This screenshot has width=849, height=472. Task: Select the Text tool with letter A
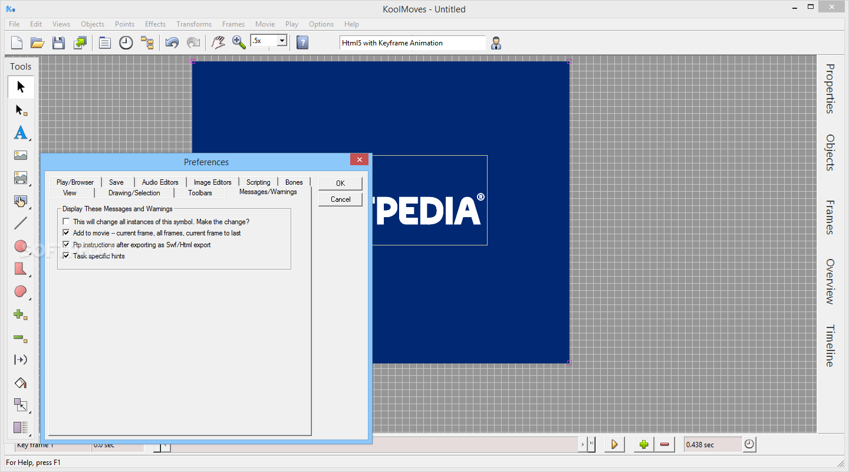coord(21,133)
